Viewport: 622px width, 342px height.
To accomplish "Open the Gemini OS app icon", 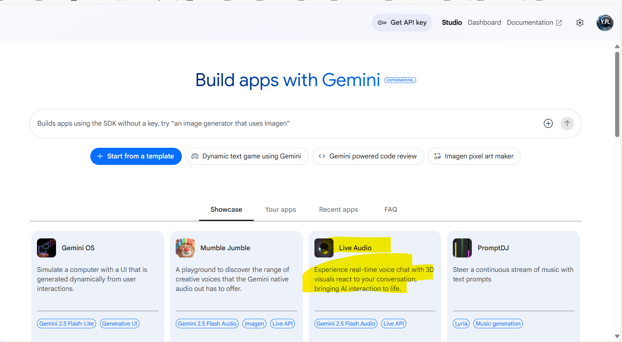I will tap(46, 248).
